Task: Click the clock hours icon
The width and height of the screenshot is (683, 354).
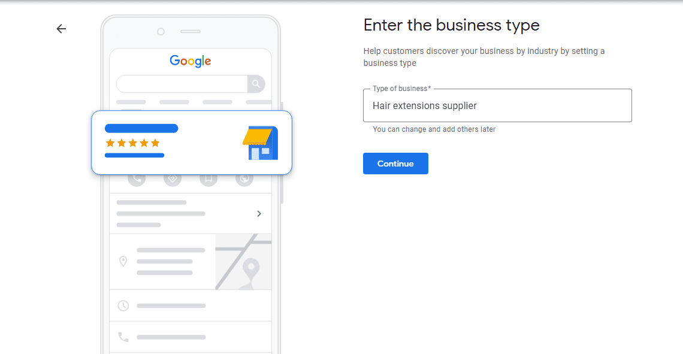Action: tap(123, 305)
